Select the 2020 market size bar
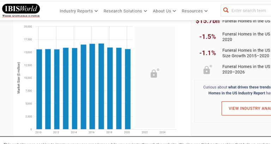271x144 pixels. [128, 89]
